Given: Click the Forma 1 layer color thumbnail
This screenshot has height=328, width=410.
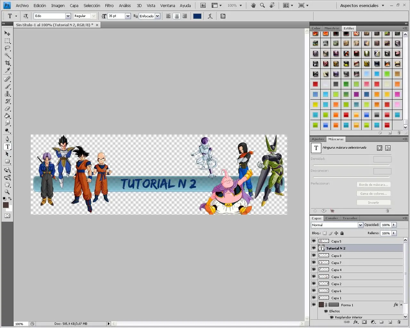Looking at the screenshot, I should click(321, 305).
